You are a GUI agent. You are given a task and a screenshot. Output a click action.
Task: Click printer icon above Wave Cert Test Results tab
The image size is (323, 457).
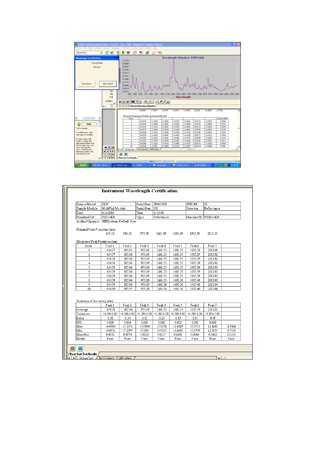tap(121, 154)
